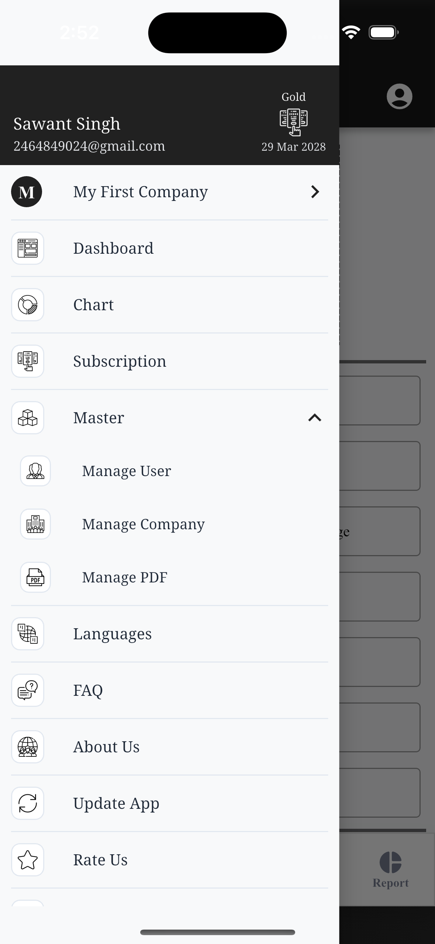Open the profile avatar icon

[399, 96]
